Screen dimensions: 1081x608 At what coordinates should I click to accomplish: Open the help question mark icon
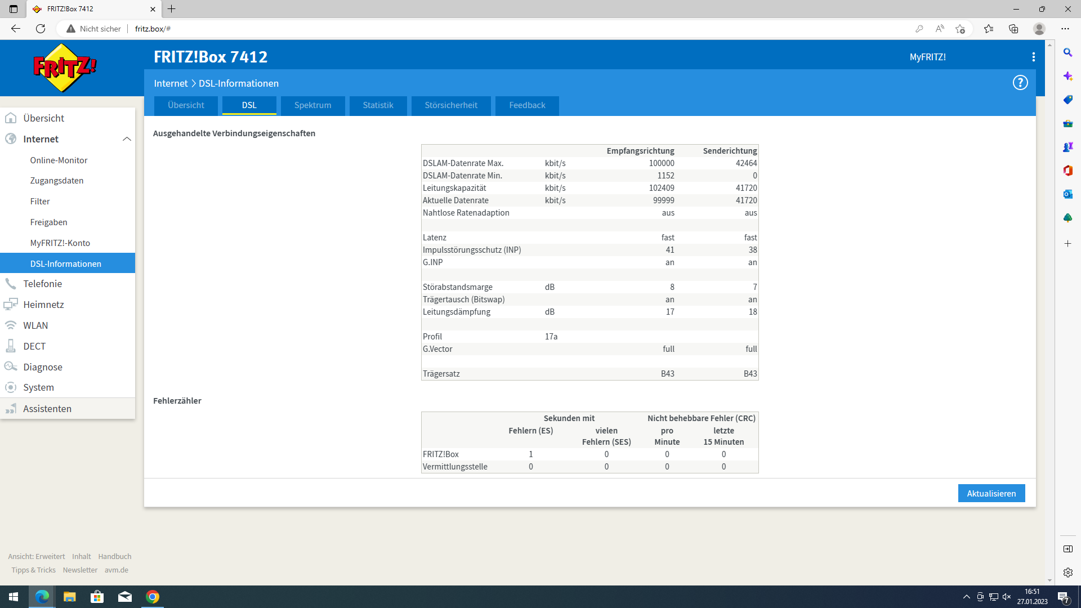click(x=1020, y=82)
